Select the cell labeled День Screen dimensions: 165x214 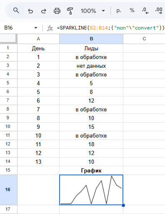pyautogui.click(x=38, y=48)
